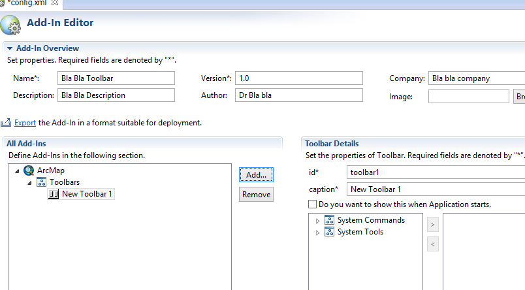This screenshot has width=525, height=290.
Task: Click the Remove button
Action: click(256, 195)
